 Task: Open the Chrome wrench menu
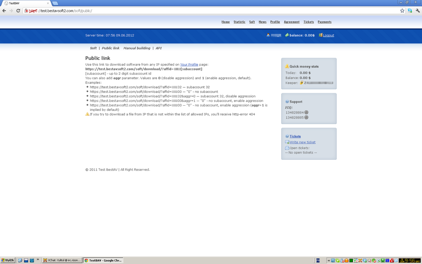418,11
